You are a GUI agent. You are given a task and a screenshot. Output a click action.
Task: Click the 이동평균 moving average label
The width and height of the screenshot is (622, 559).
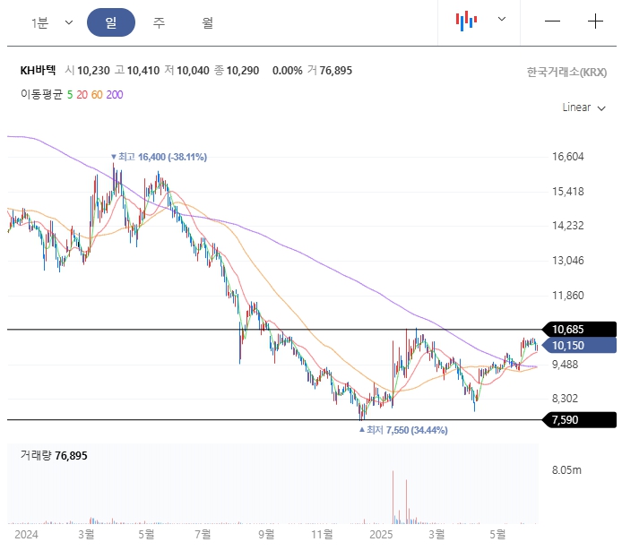(41, 94)
